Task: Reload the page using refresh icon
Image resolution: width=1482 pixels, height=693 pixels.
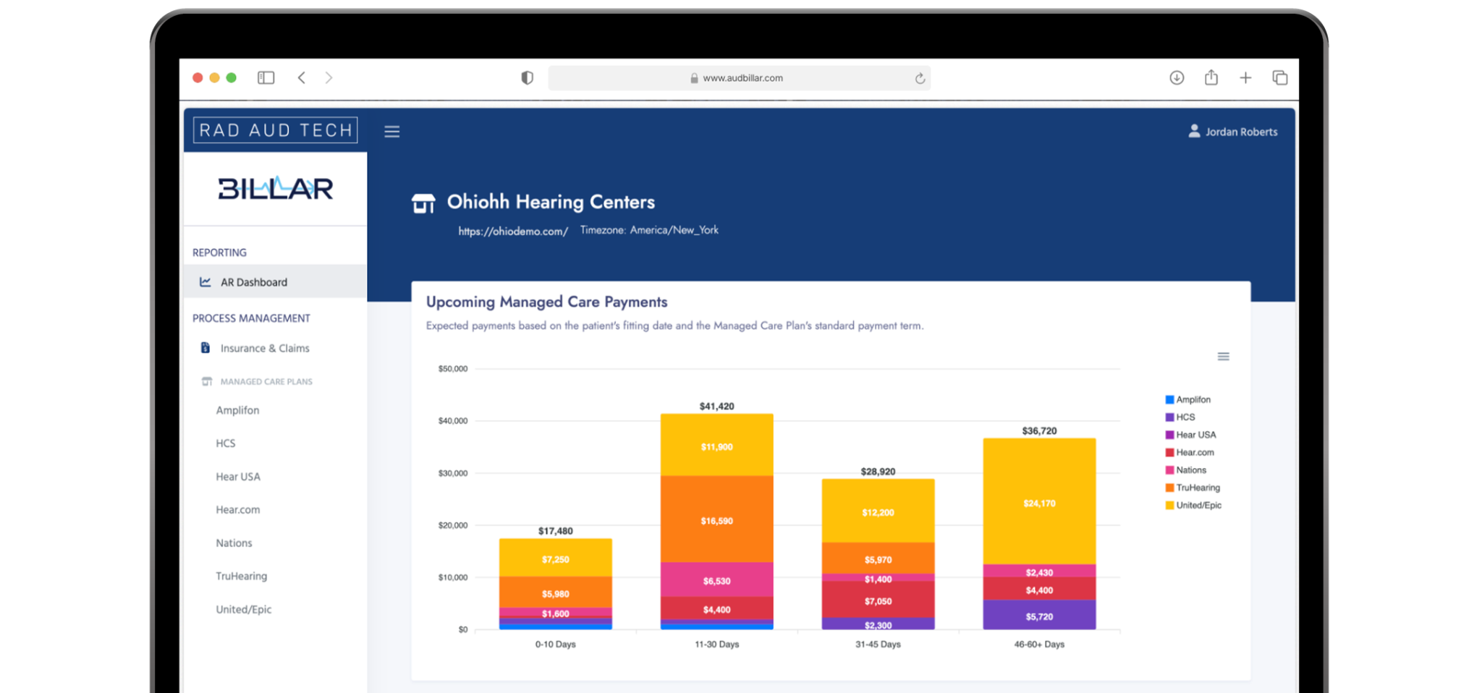Action: [920, 78]
